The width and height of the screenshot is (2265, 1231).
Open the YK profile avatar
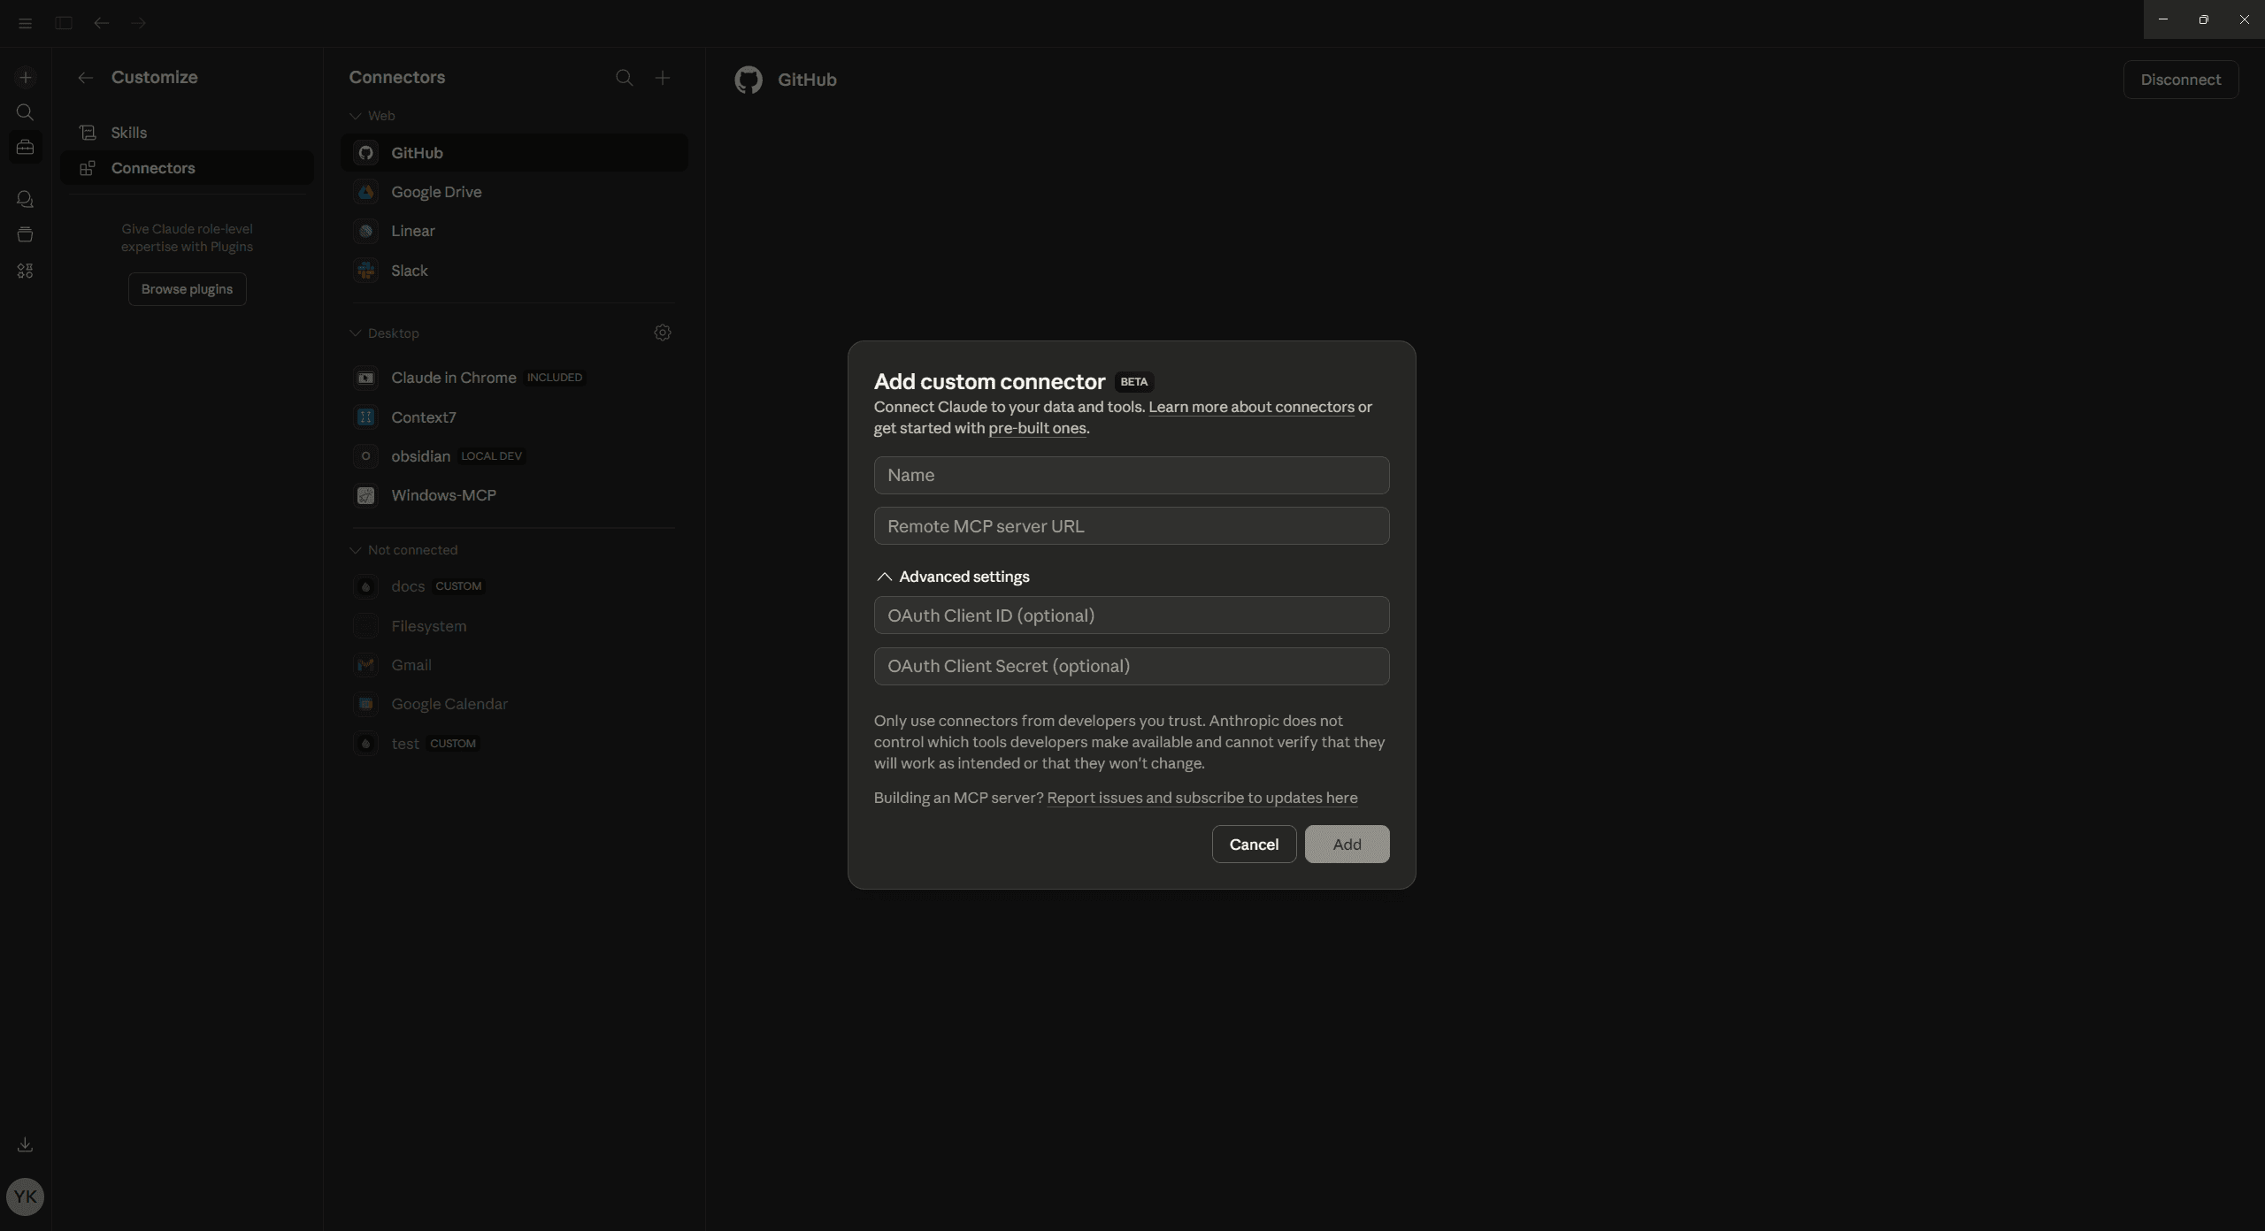tap(26, 1197)
